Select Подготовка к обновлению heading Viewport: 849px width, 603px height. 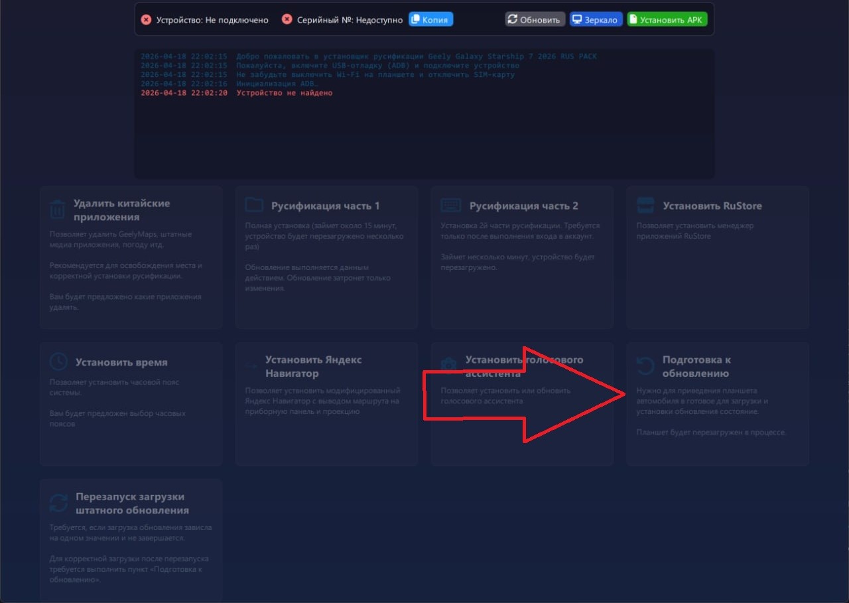tap(696, 366)
